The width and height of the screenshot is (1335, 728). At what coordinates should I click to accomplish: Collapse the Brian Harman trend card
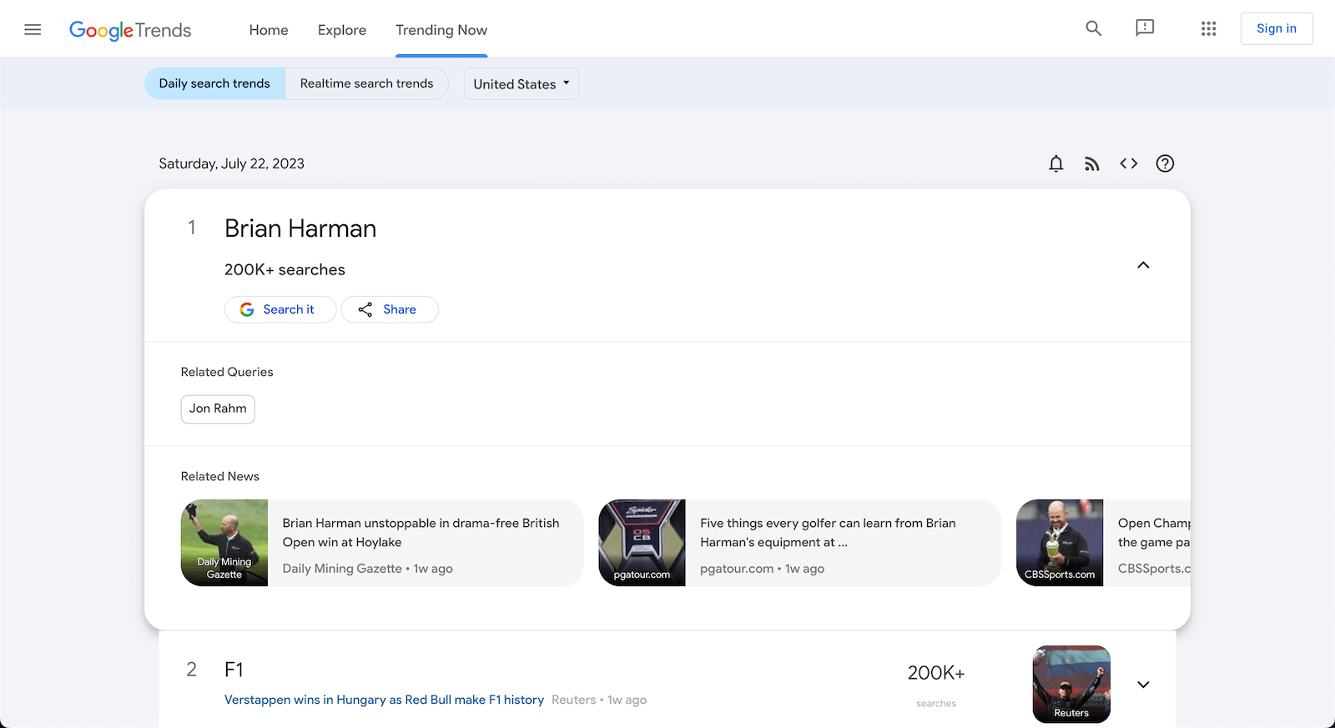click(1143, 265)
